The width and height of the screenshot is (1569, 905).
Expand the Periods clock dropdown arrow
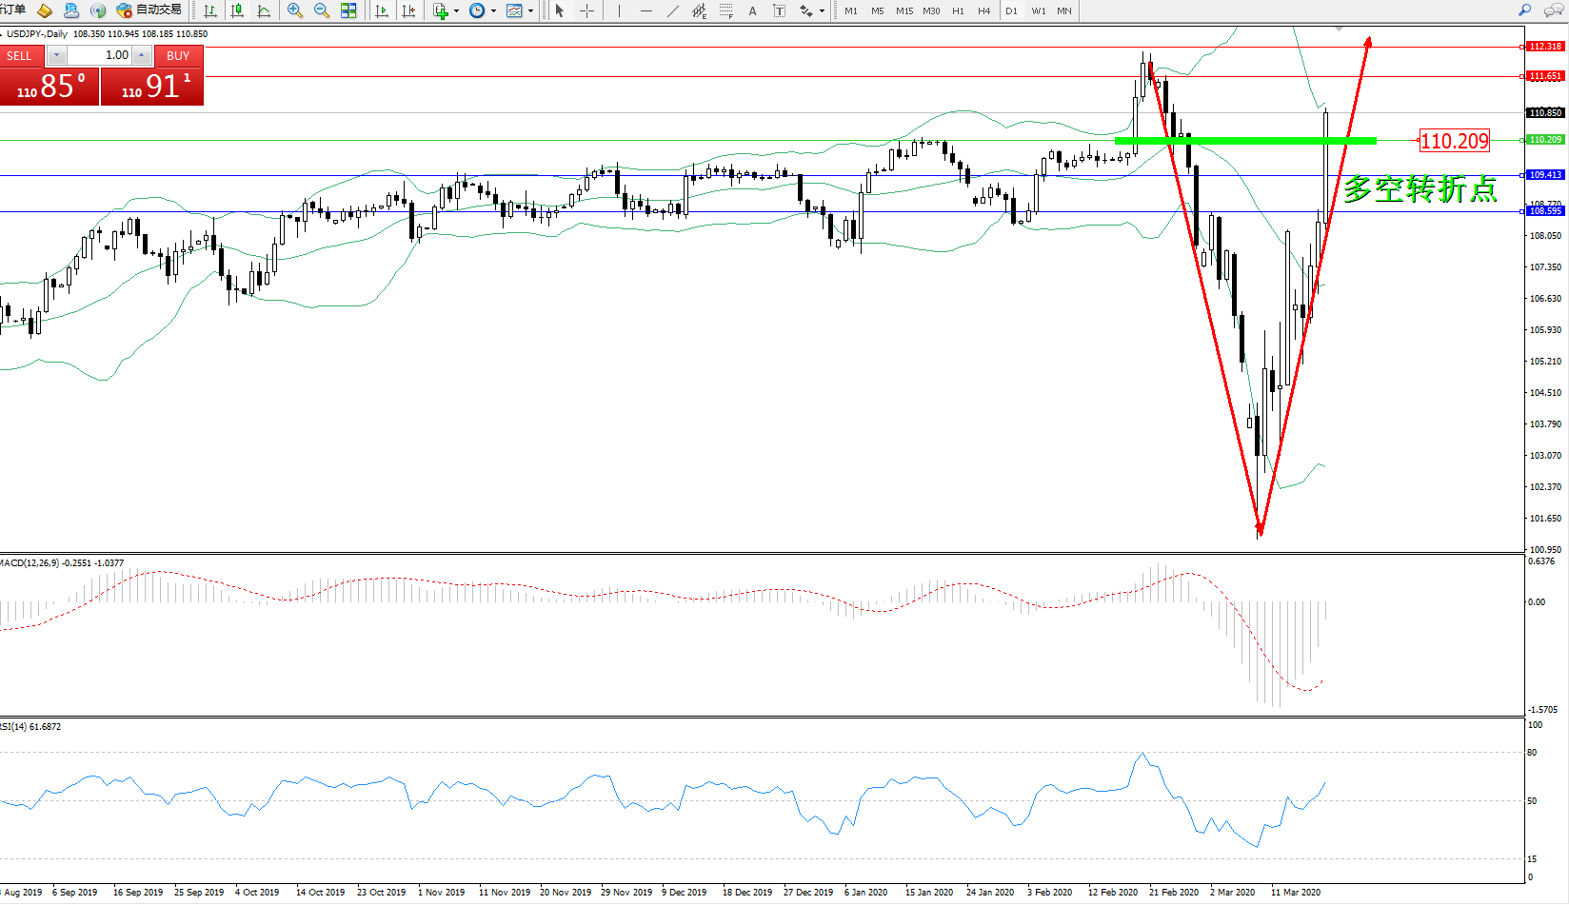(x=493, y=11)
